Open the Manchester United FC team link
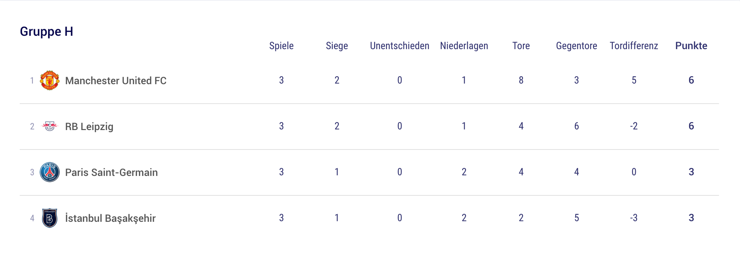Image resolution: width=740 pixels, height=255 pixels. (116, 81)
